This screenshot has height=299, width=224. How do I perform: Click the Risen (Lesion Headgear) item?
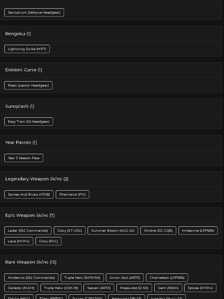pos(28,85)
